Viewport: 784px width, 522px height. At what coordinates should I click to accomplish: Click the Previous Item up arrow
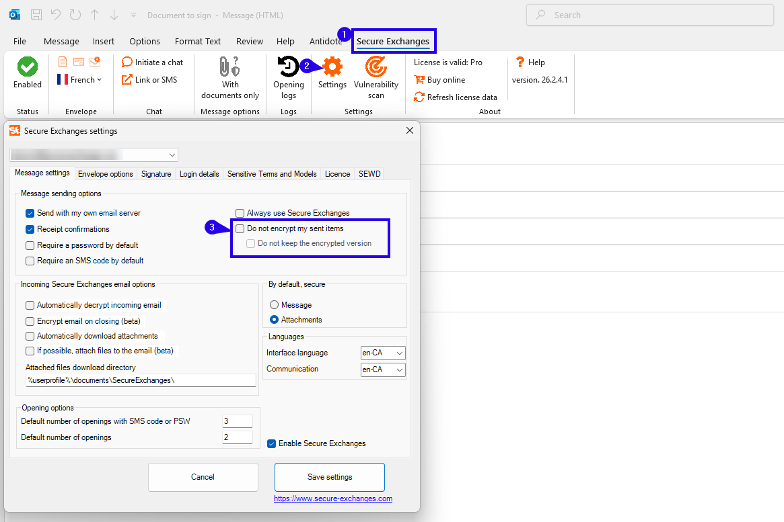pos(94,15)
